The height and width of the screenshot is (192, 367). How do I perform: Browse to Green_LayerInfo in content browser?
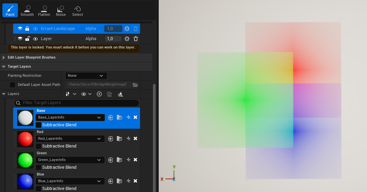tap(120, 160)
